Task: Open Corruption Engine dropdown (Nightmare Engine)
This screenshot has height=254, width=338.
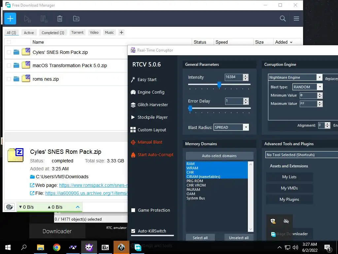Action: point(320,77)
